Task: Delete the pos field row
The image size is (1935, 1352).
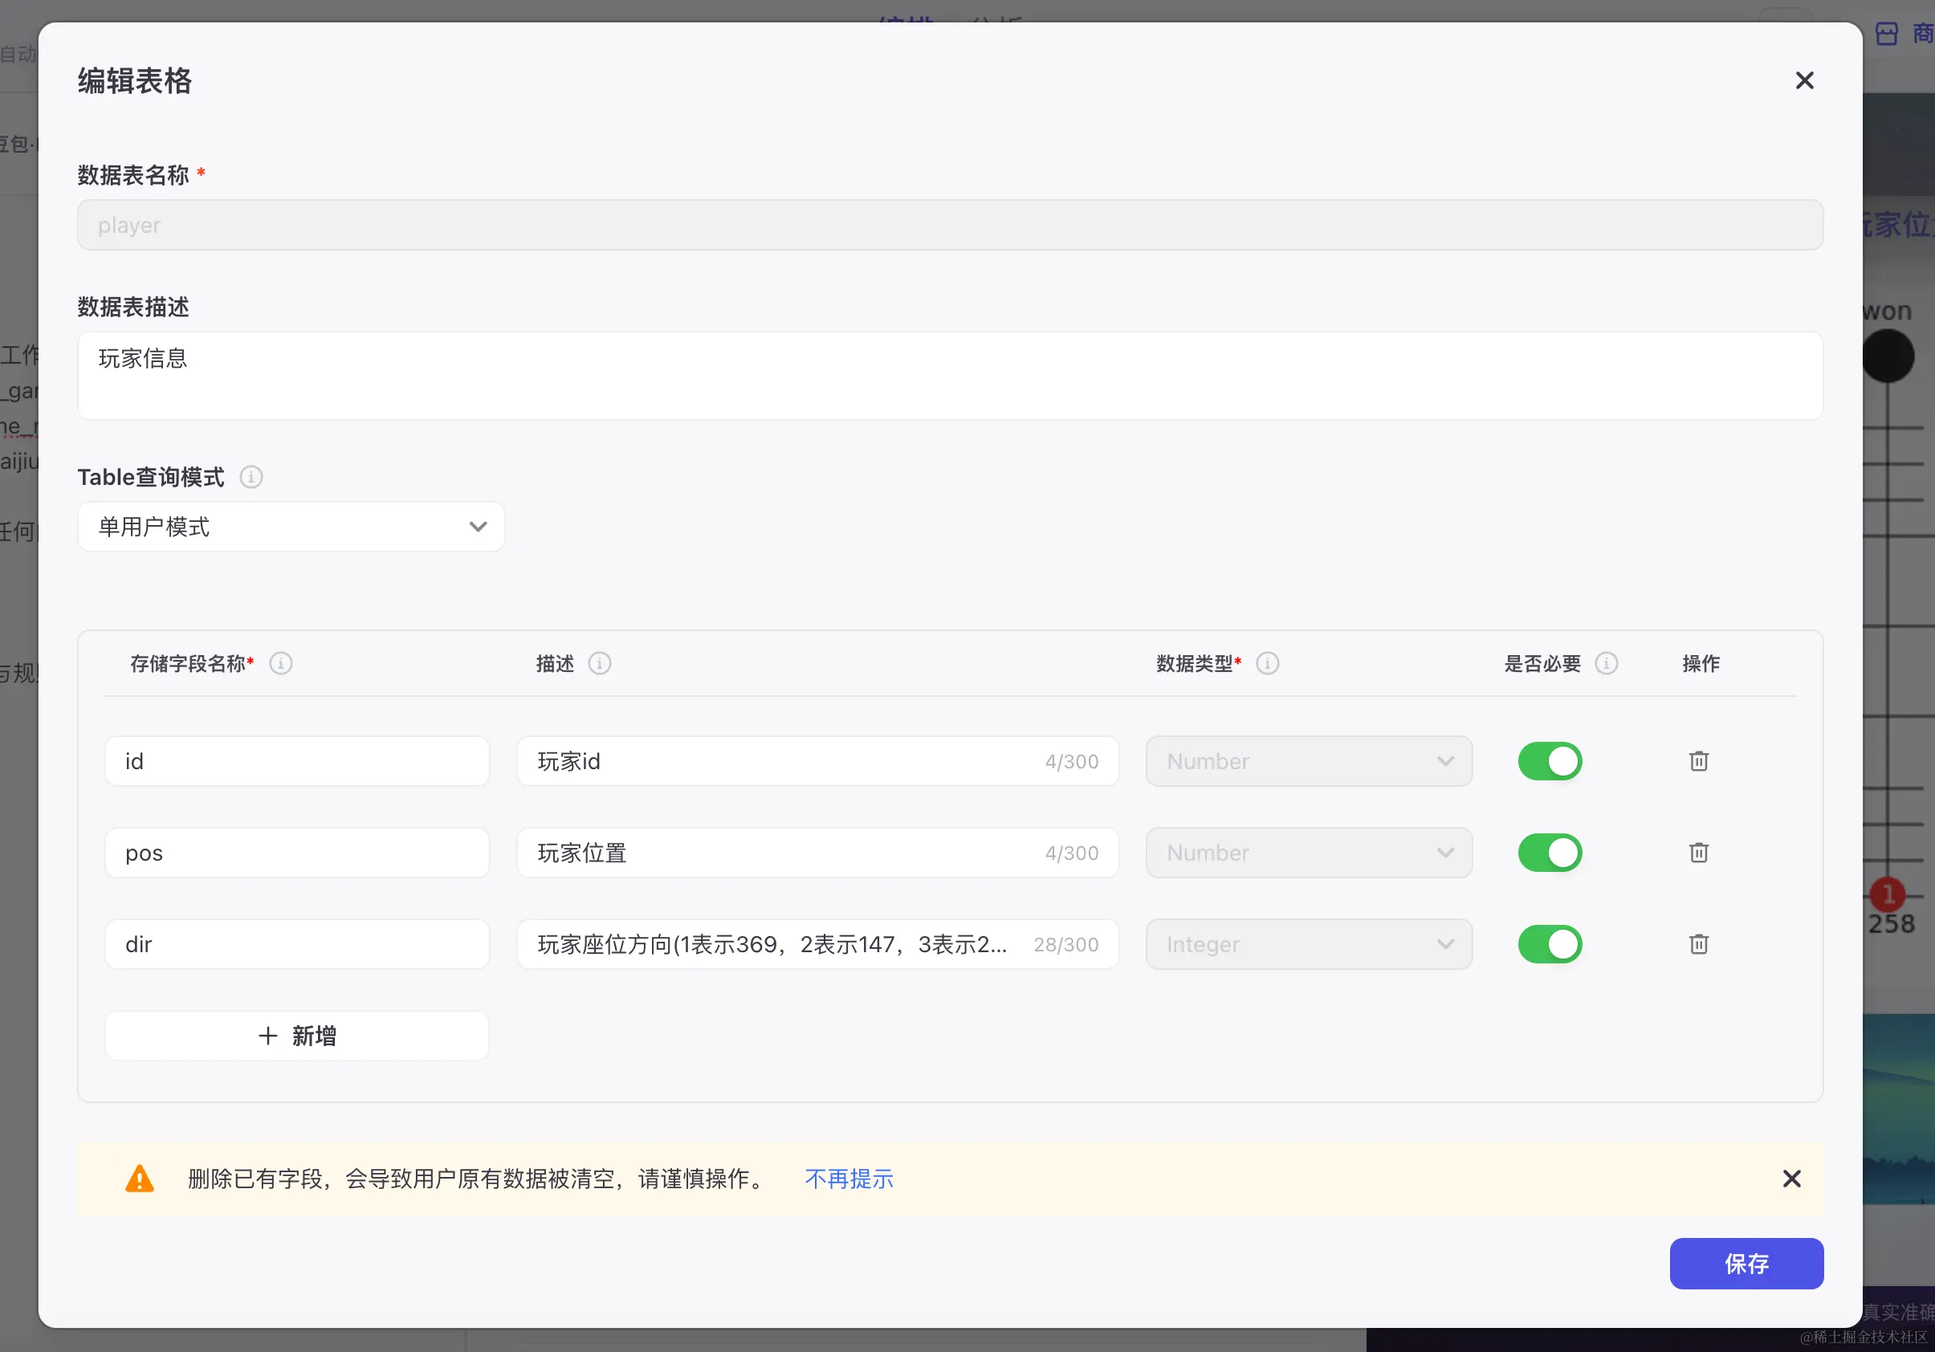Action: pos(1698,852)
